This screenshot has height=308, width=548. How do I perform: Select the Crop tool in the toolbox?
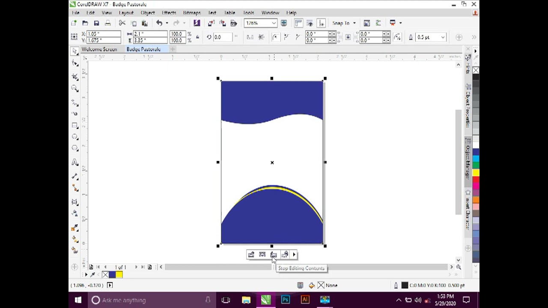click(x=75, y=77)
